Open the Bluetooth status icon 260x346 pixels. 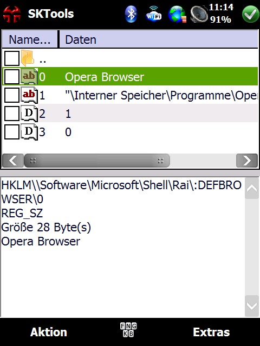click(131, 14)
